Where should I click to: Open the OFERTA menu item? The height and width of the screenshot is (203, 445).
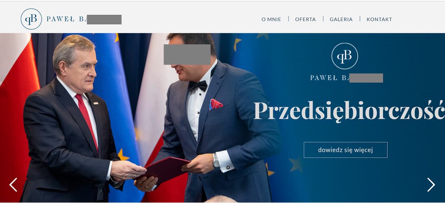click(x=306, y=19)
